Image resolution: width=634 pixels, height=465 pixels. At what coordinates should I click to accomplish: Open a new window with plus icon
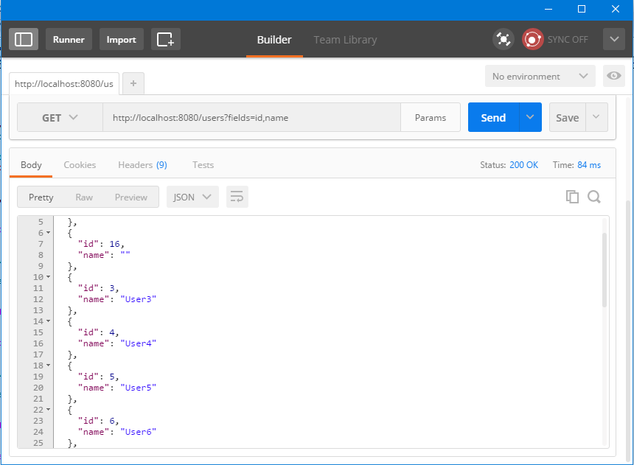[166, 39]
